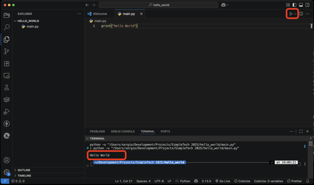314x185 pixels.
Task: Switch to the TERMINAL panel tab
Action: pos(147,131)
